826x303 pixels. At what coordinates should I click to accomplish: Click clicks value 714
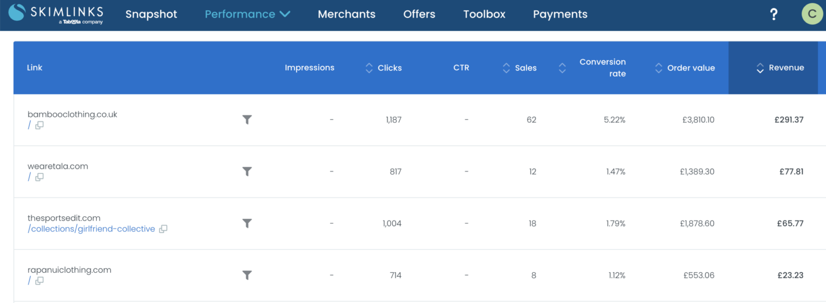coord(396,275)
